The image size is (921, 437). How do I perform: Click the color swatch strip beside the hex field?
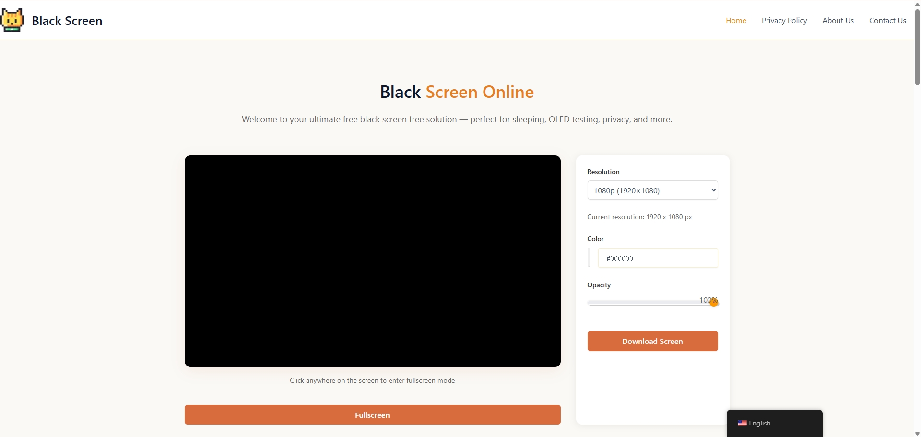pyautogui.click(x=590, y=258)
